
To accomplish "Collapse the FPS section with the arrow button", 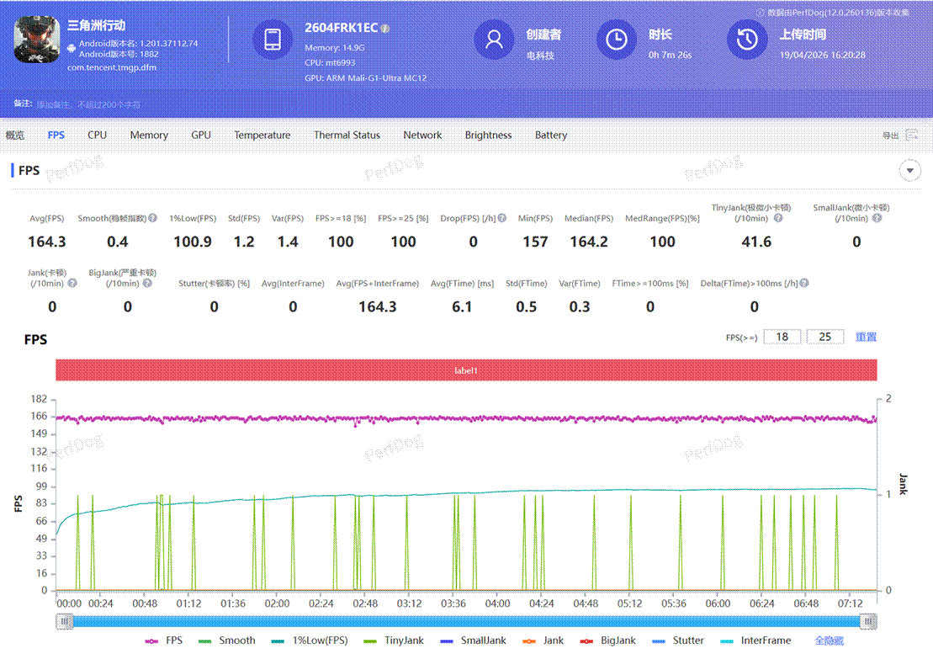I will pyautogui.click(x=909, y=171).
